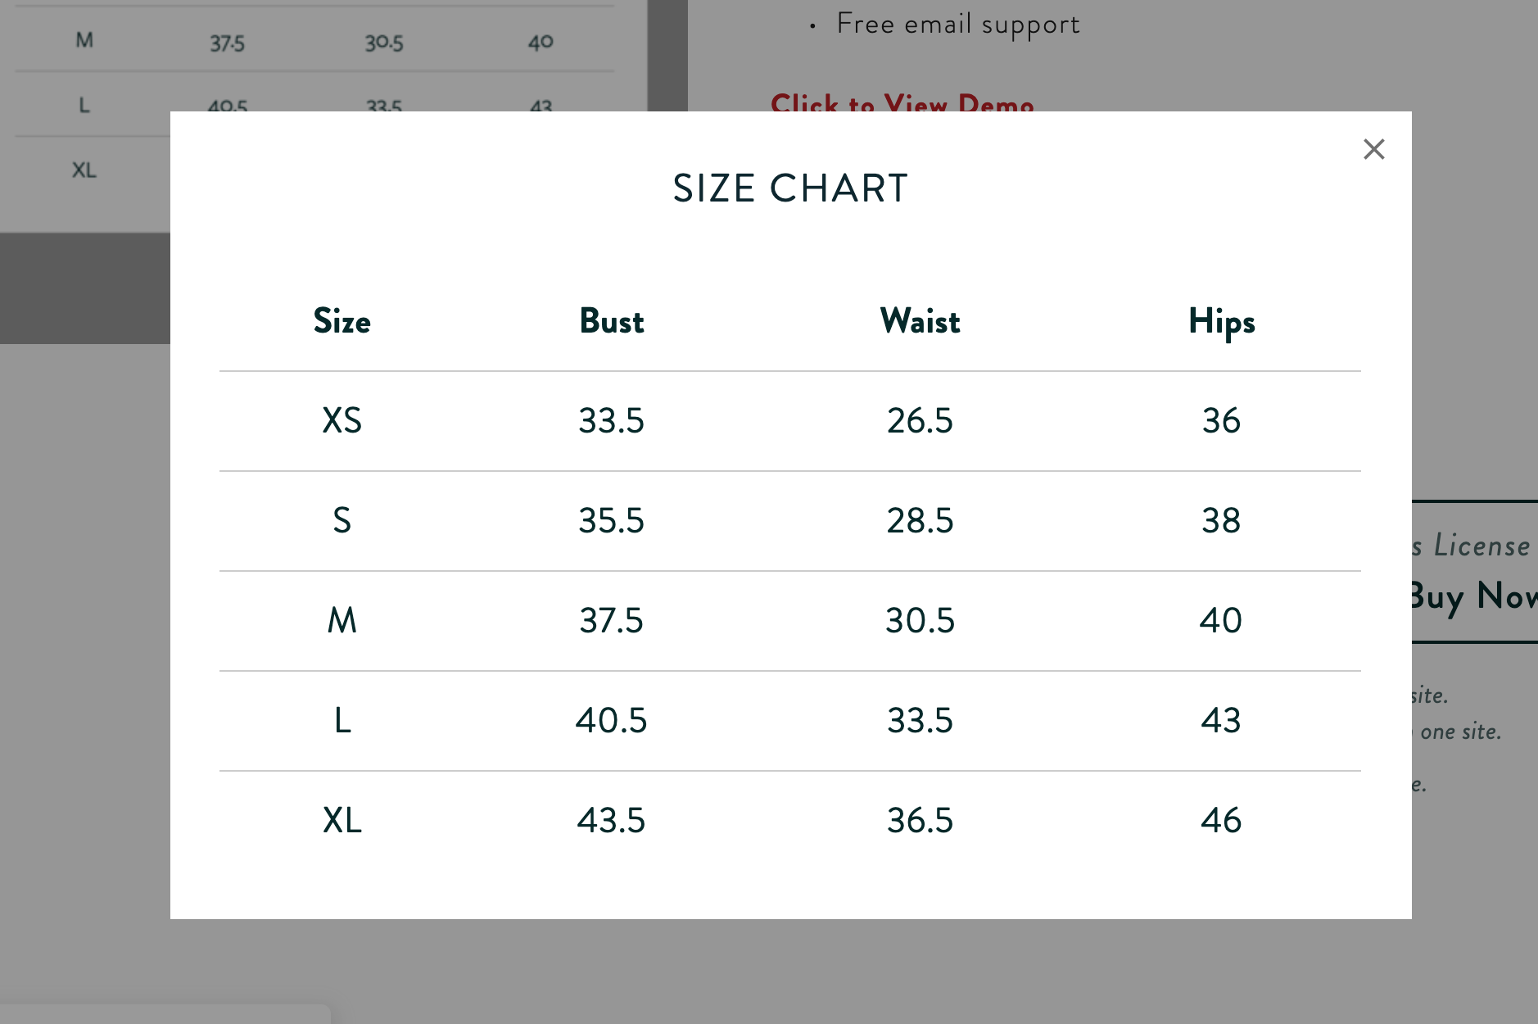Click the hips value 36 for size XS
The width and height of the screenshot is (1538, 1024).
click(x=1221, y=420)
